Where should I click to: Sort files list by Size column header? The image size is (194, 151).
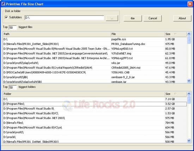point(176,34)
